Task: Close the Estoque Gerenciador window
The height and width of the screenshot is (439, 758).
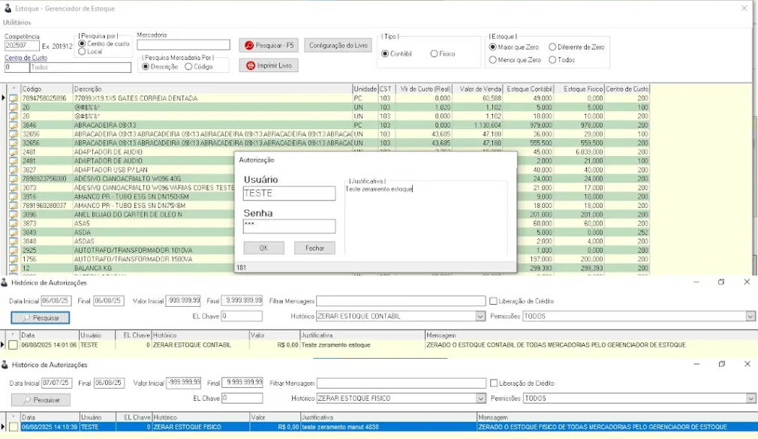Action: (744, 8)
